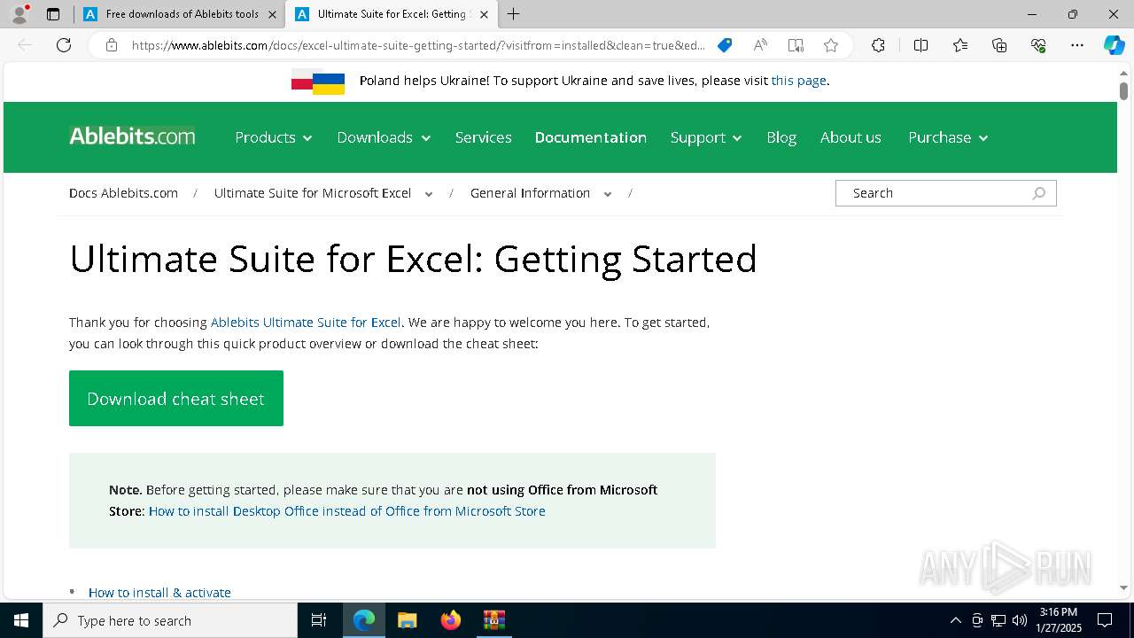Open Split screen icon

pyautogui.click(x=920, y=45)
